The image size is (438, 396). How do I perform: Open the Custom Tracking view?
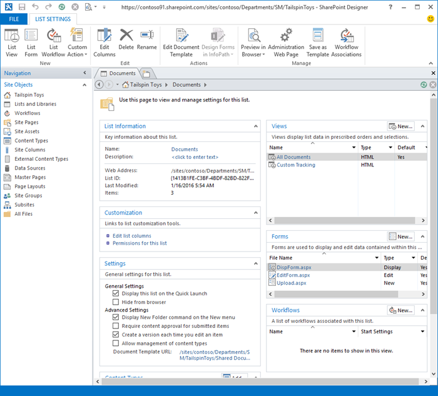pyautogui.click(x=296, y=165)
